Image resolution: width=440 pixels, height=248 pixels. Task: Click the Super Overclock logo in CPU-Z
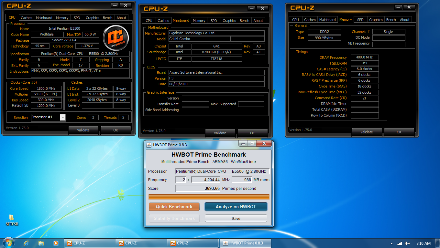pos(116,37)
